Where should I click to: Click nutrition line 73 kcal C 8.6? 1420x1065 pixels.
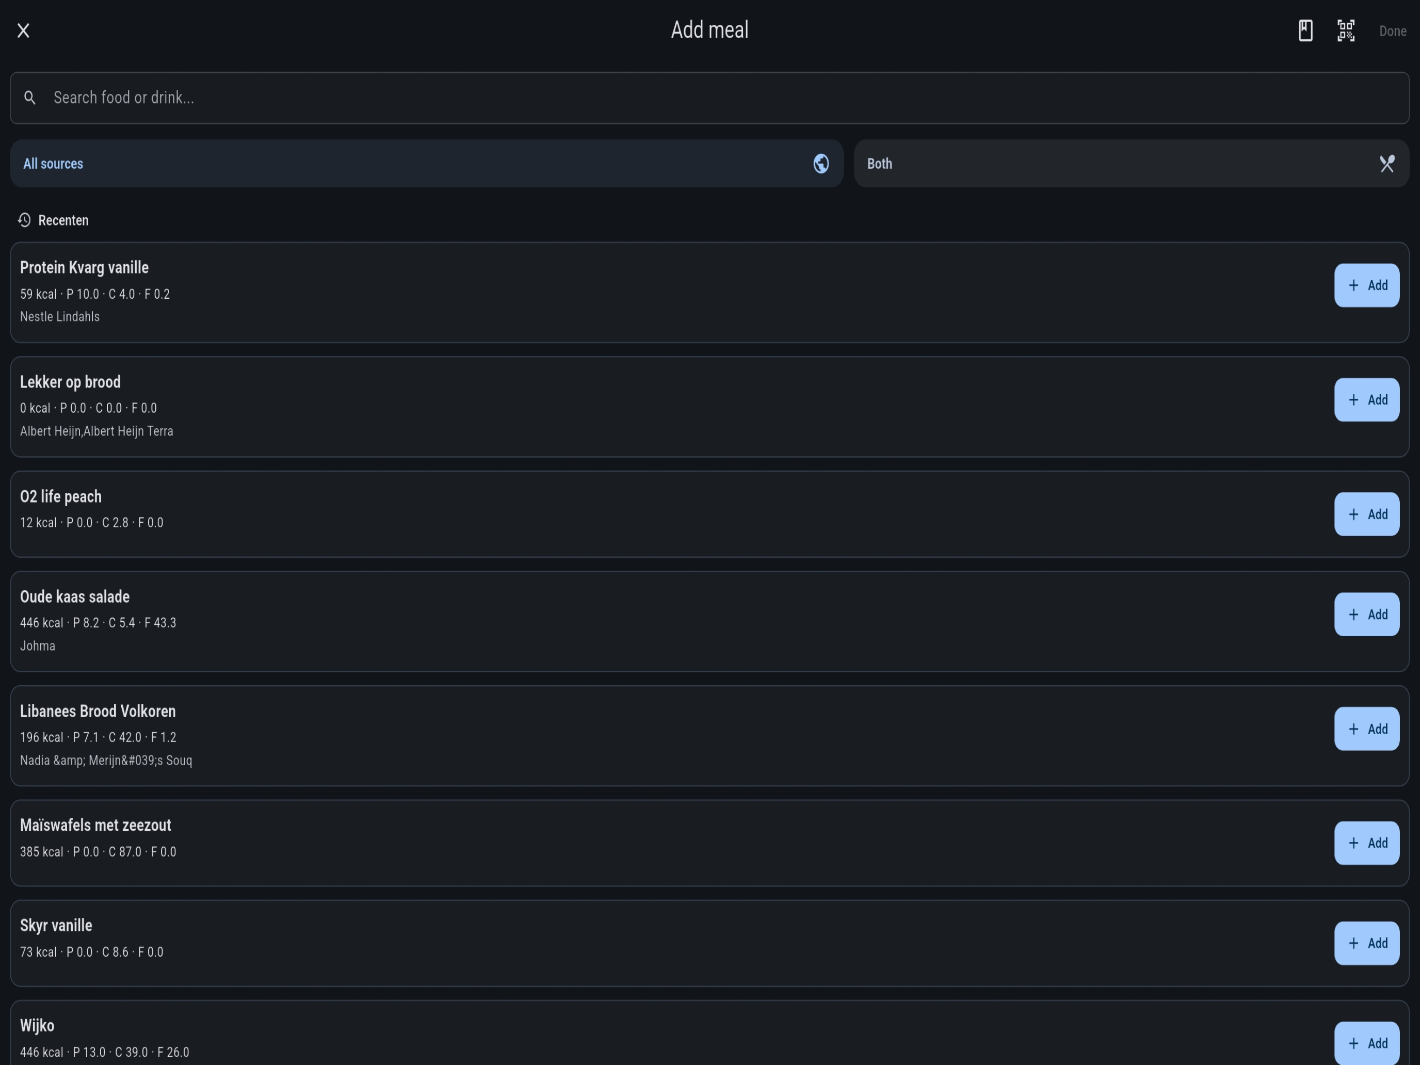(x=92, y=951)
